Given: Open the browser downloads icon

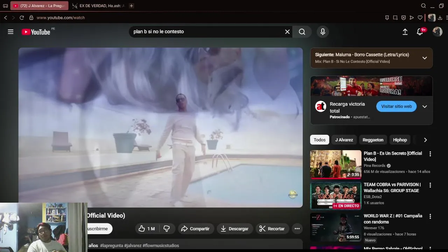Looking at the screenshot, I should tap(440, 17).
